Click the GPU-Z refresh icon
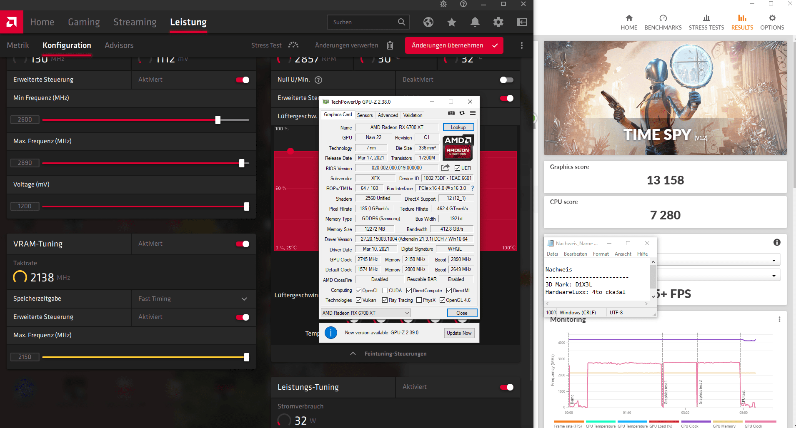This screenshot has width=796, height=428. 462,113
